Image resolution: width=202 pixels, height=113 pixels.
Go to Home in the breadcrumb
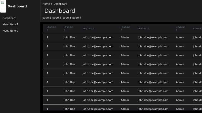pos(46,4)
